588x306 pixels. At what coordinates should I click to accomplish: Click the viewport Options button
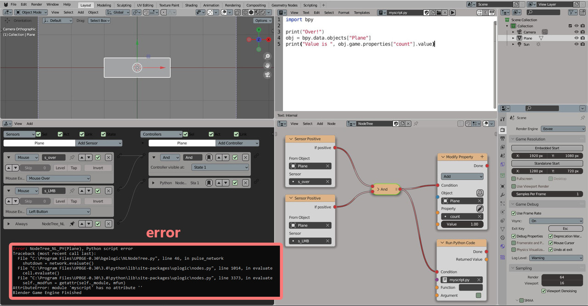click(263, 21)
